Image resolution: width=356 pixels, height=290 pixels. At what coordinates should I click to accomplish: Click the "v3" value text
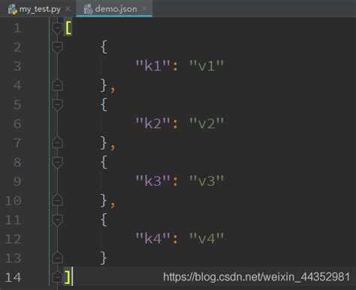tap(207, 181)
